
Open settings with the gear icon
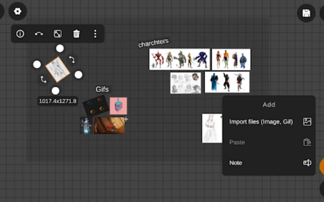pos(18,11)
